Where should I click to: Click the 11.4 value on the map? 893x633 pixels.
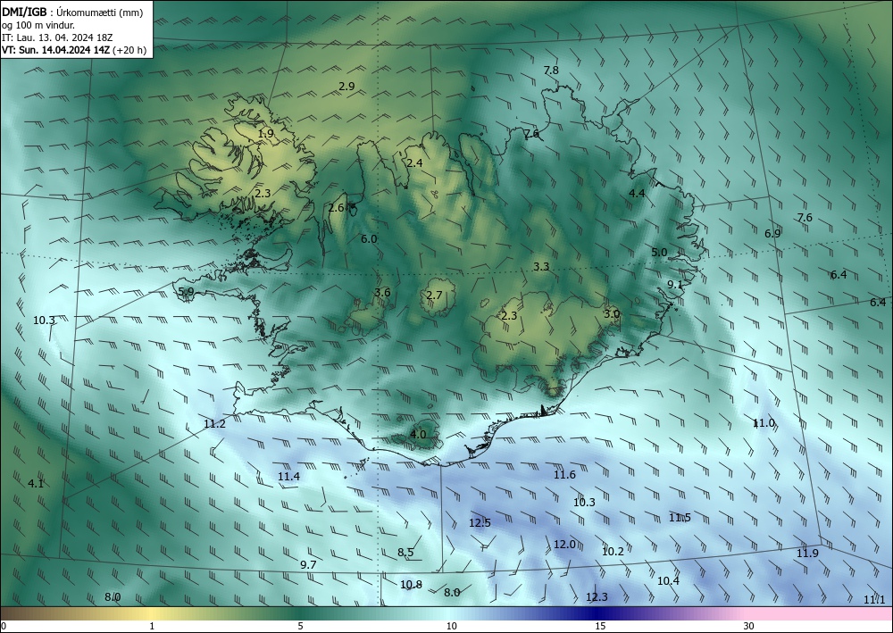coord(288,477)
